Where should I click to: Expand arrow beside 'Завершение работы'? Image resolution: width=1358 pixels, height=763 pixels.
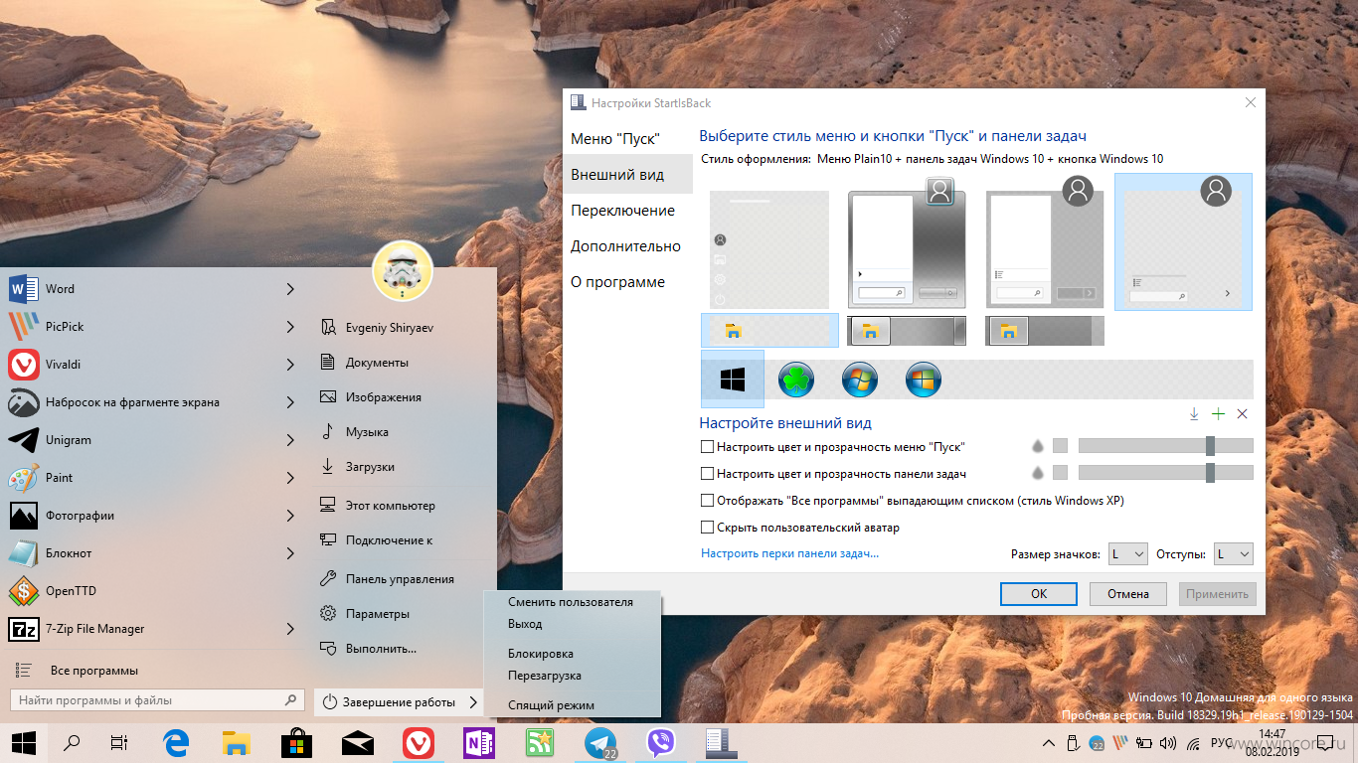473,702
